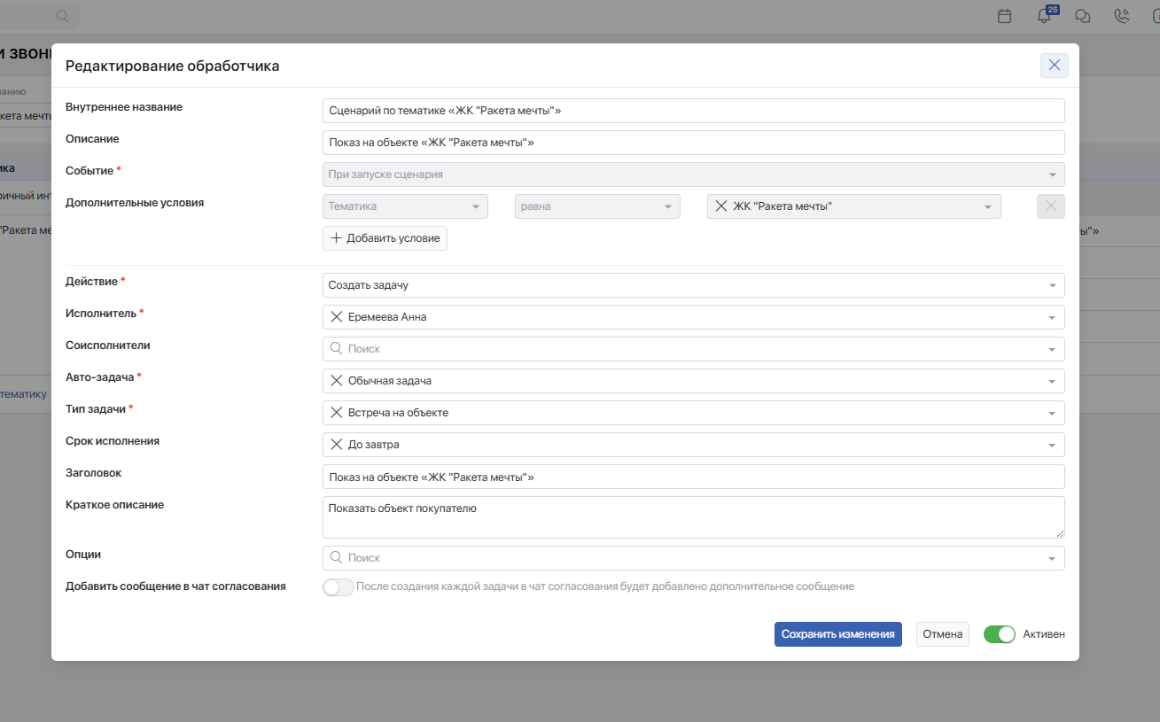The width and height of the screenshot is (1160, 722).
Task: Expand the ЖК "Ракета мечты" value dropdown
Action: 987,207
